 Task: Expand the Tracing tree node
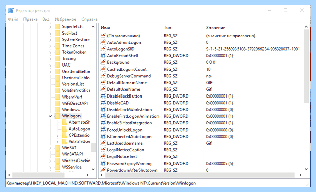[x=50, y=59]
